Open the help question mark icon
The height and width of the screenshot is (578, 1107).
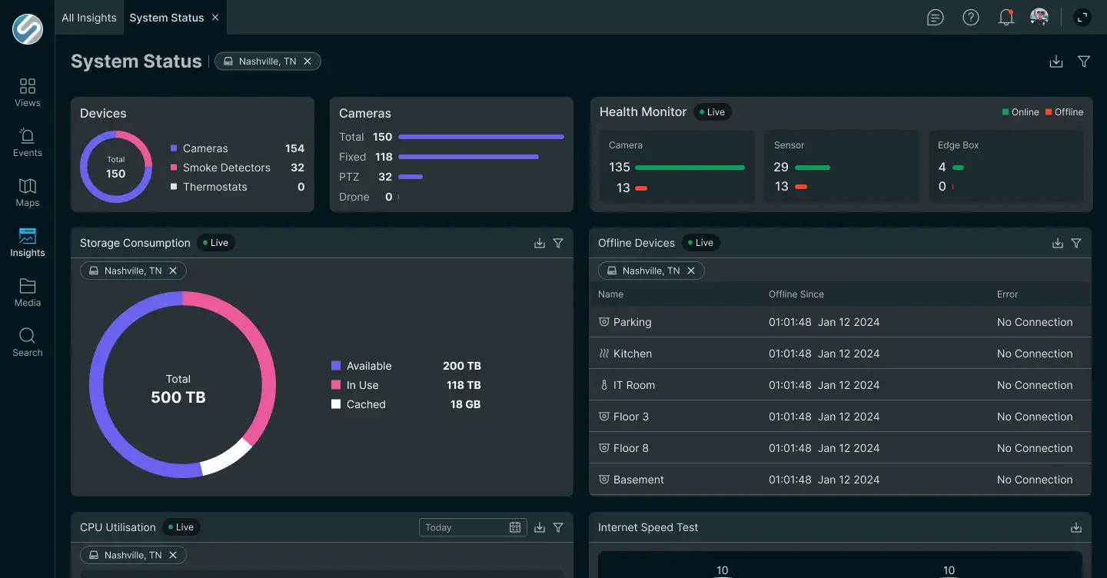(x=971, y=17)
